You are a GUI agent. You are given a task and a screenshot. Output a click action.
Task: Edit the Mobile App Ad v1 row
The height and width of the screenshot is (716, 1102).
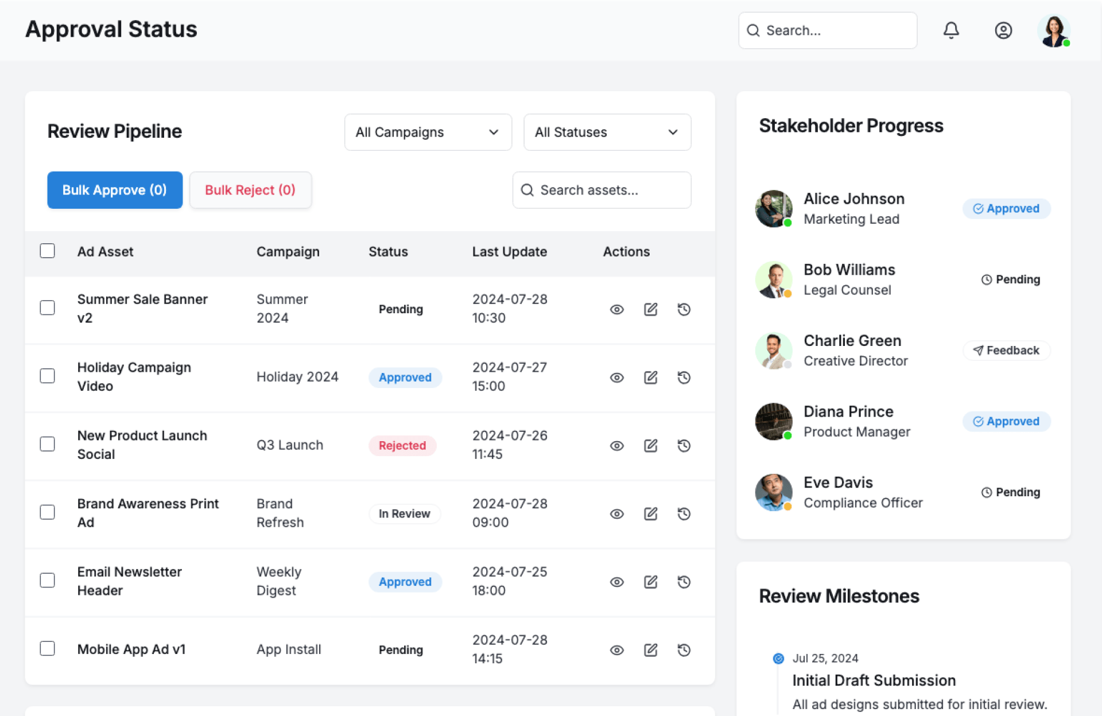[x=650, y=650]
